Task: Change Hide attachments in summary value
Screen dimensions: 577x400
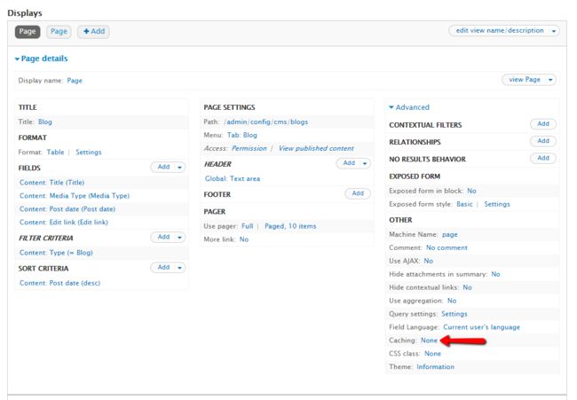Action: (x=495, y=274)
